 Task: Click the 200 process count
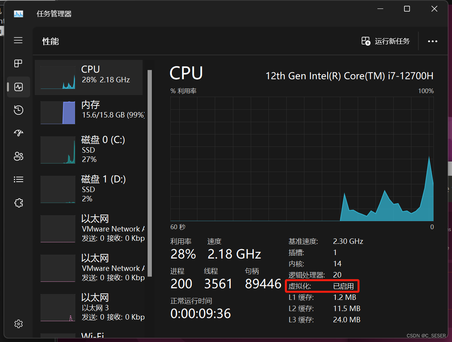[181, 284]
